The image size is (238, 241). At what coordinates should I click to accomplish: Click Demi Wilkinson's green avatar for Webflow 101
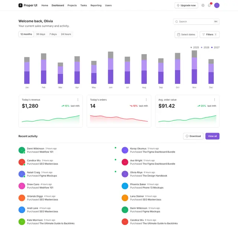pos(22,150)
